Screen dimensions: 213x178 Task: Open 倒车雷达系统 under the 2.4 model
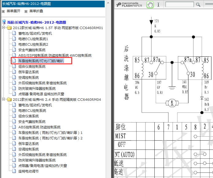pyautogui.click(x=29, y=144)
